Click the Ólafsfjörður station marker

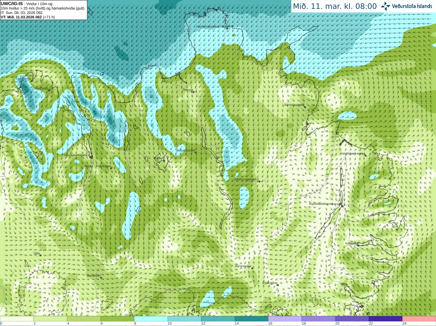click(49, 90)
